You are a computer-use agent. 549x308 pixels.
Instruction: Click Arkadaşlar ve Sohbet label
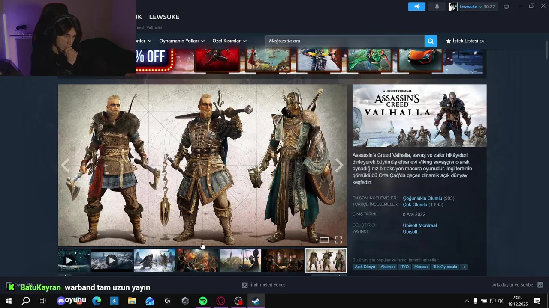click(x=513, y=285)
